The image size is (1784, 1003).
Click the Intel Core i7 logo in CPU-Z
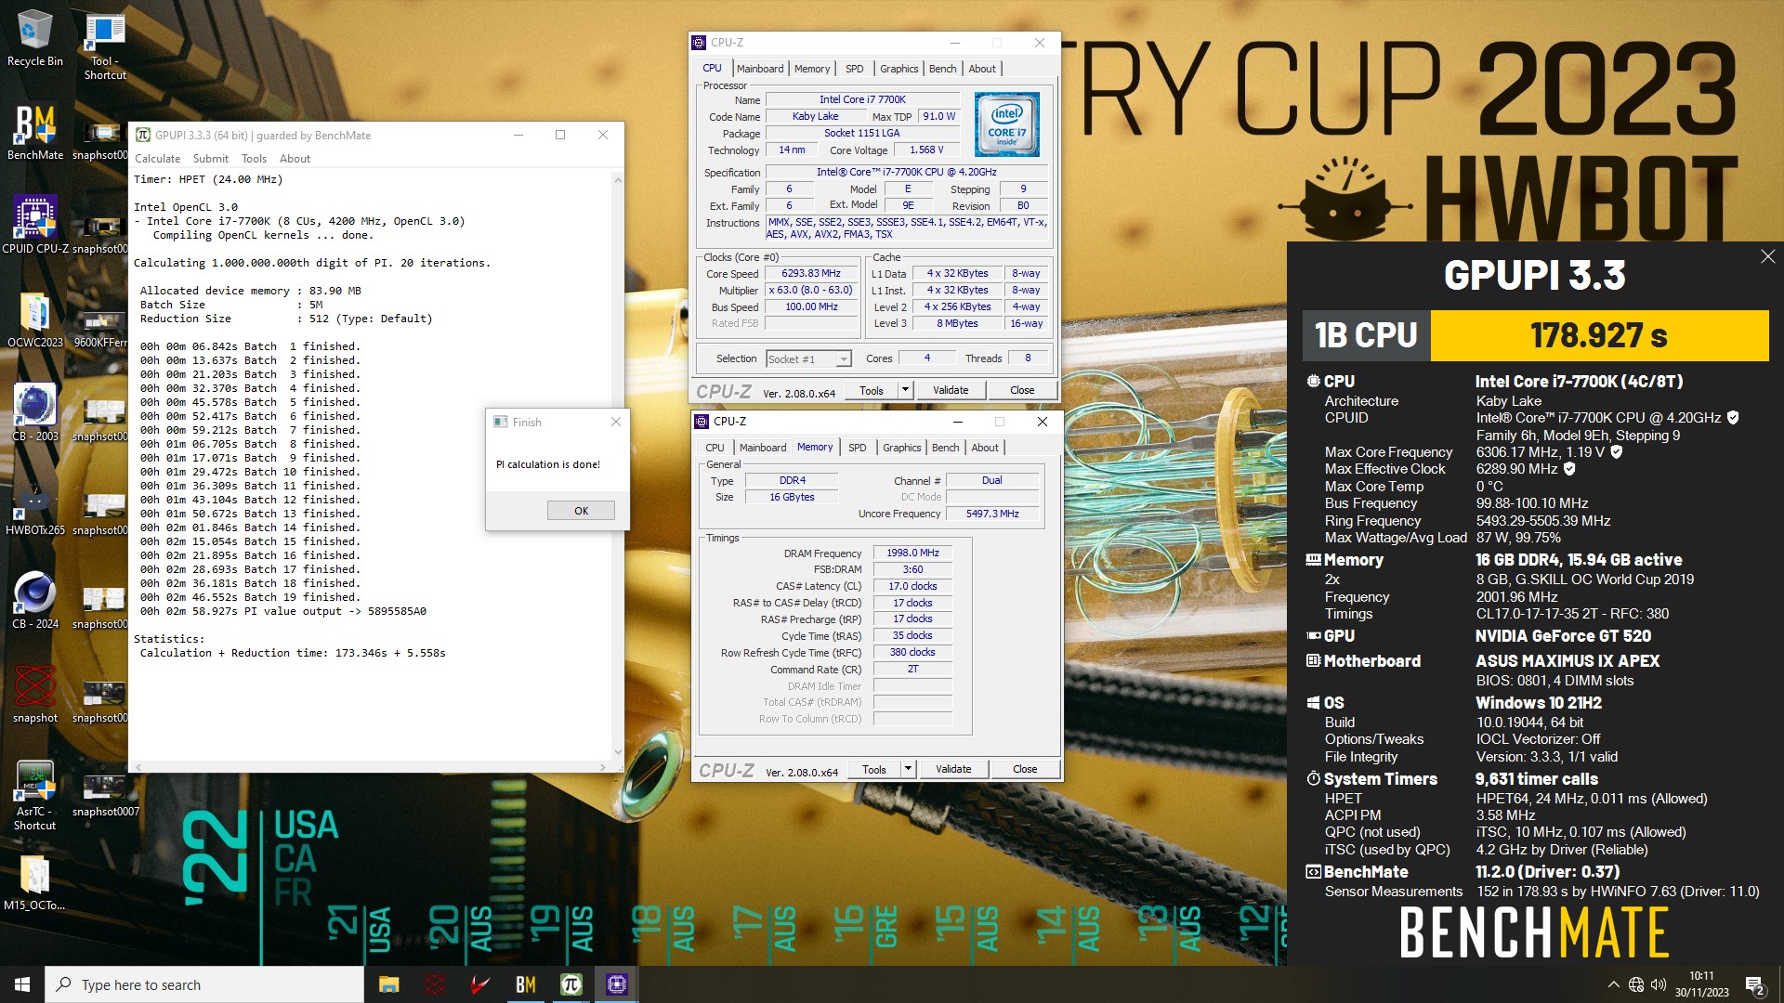[x=1006, y=124]
